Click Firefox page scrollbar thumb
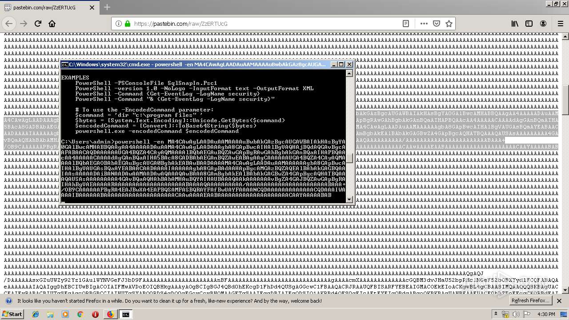Image resolution: width=569 pixels, height=320 pixels. 565,100
